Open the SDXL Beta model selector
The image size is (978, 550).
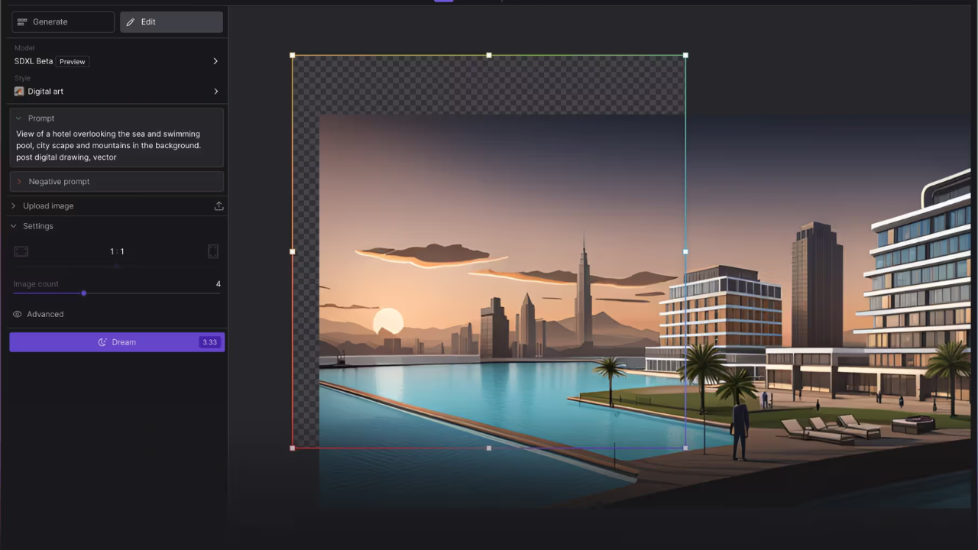pos(116,61)
